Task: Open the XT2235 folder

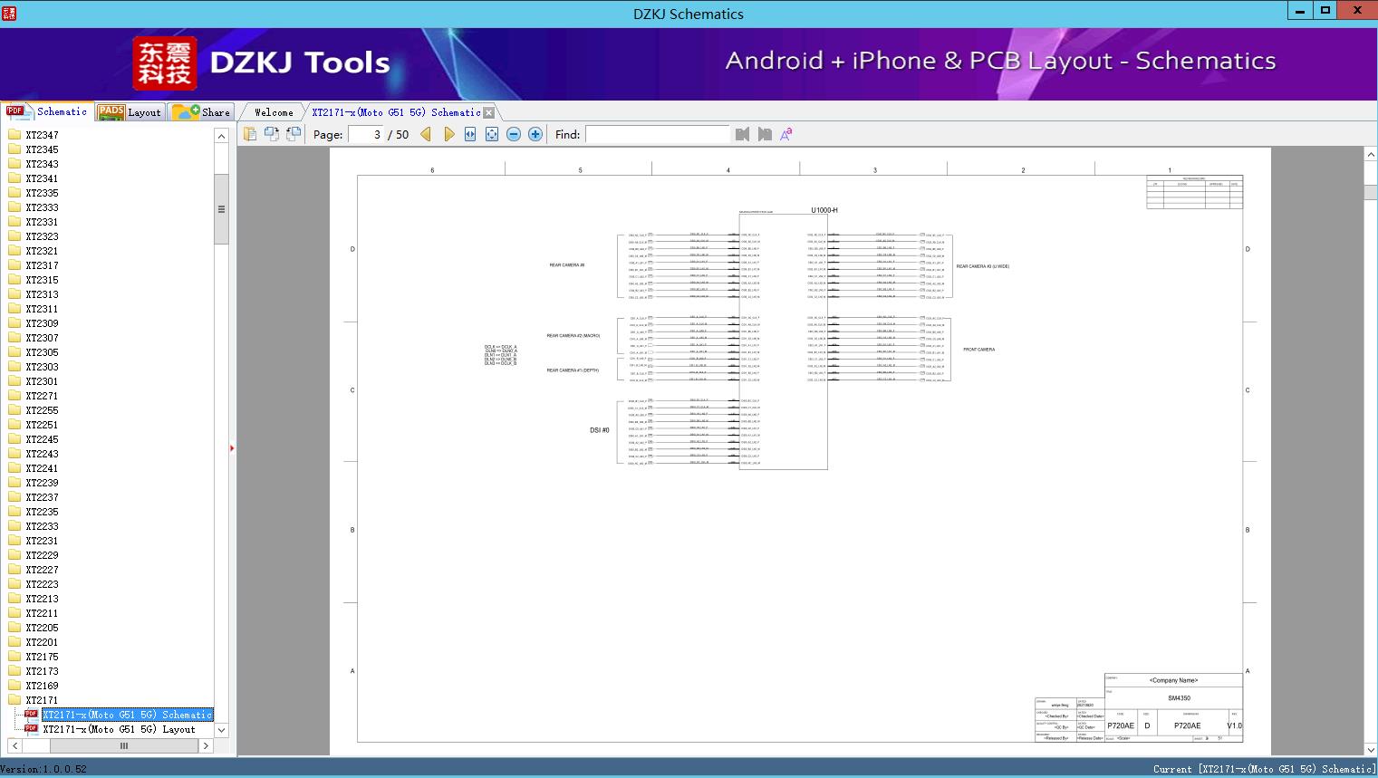Action: [42, 512]
